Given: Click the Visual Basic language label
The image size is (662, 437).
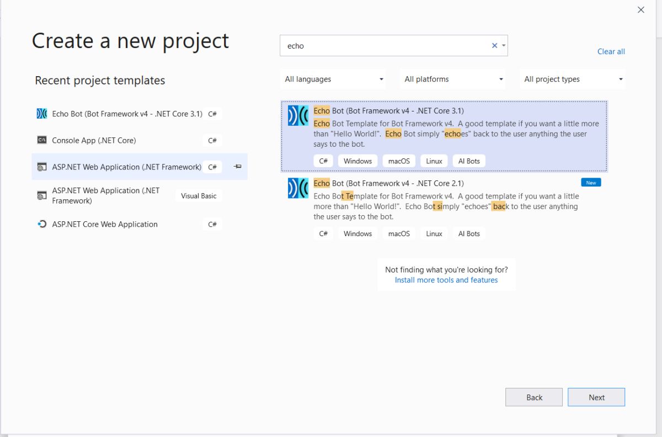Looking at the screenshot, I should [199, 195].
